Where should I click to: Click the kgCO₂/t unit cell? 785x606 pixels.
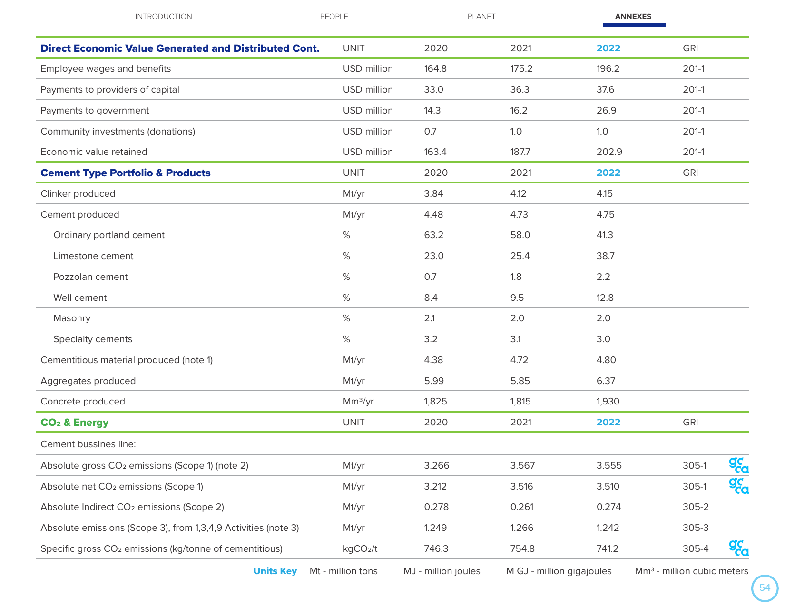[360, 549]
